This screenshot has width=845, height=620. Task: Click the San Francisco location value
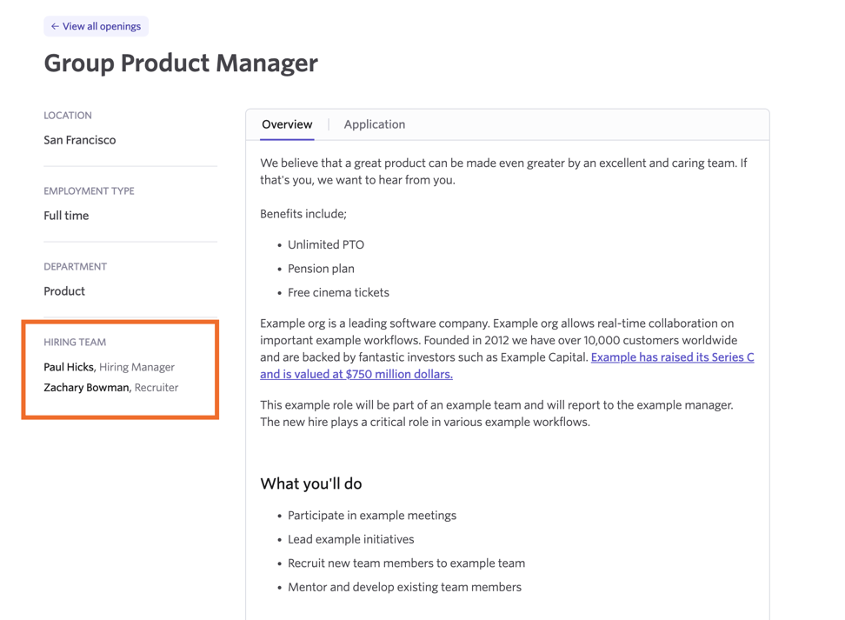coord(80,140)
